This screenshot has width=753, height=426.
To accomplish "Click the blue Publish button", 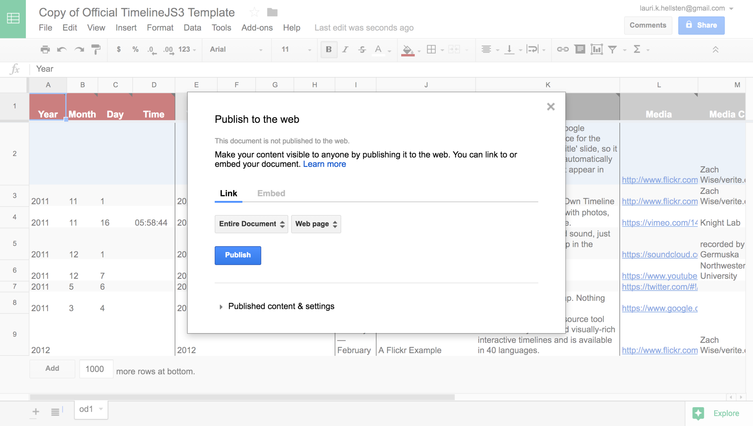I will point(238,255).
